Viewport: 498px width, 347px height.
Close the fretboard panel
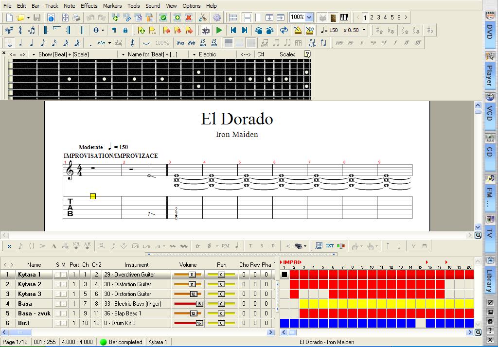(x=4, y=53)
